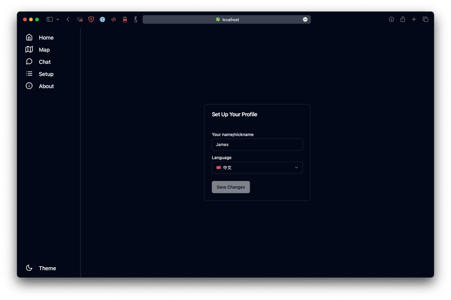This screenshot has height=300, width=451.
Task: Click the Share icon in toolbar
Action: 403,20
